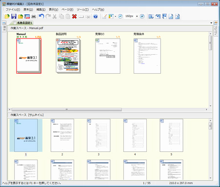Open help with the blue question mark icon
Screen dimensions: 220x187
point(96,16)
